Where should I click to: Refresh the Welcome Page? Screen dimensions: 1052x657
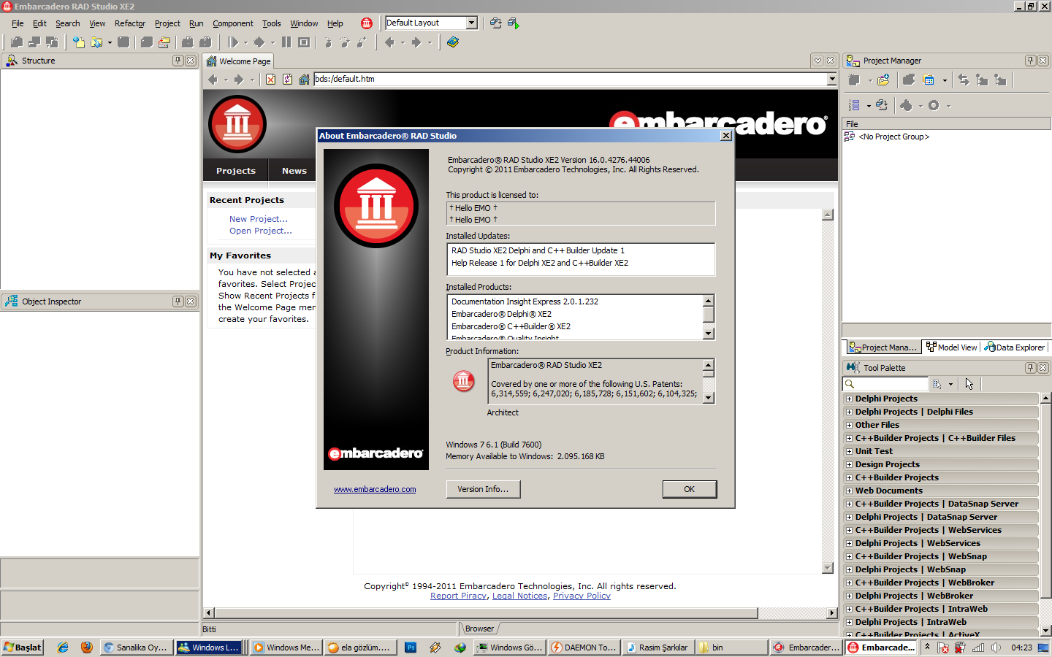point(287,80)
